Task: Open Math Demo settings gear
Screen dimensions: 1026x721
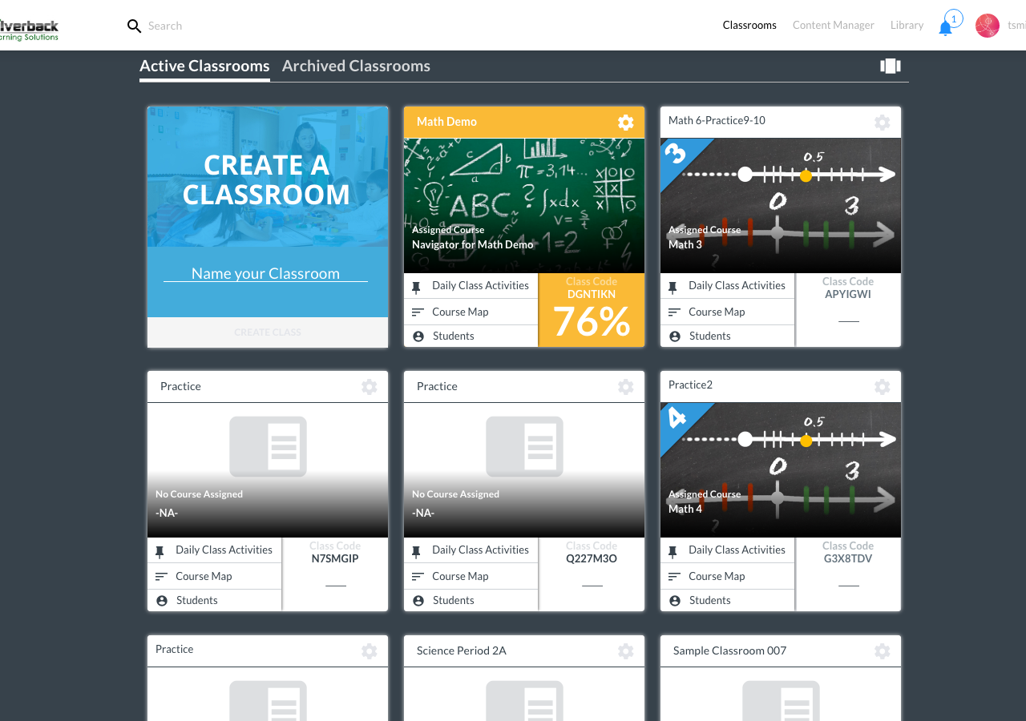Action: point(625,123)
